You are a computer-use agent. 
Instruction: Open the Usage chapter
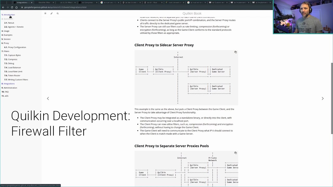[x=5, y=31]
